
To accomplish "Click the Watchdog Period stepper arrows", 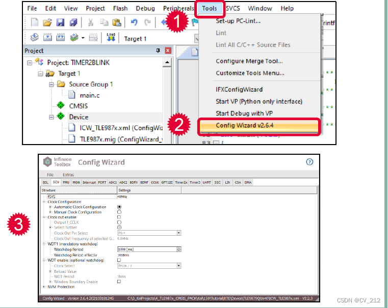I will click(x=179, y=249).
